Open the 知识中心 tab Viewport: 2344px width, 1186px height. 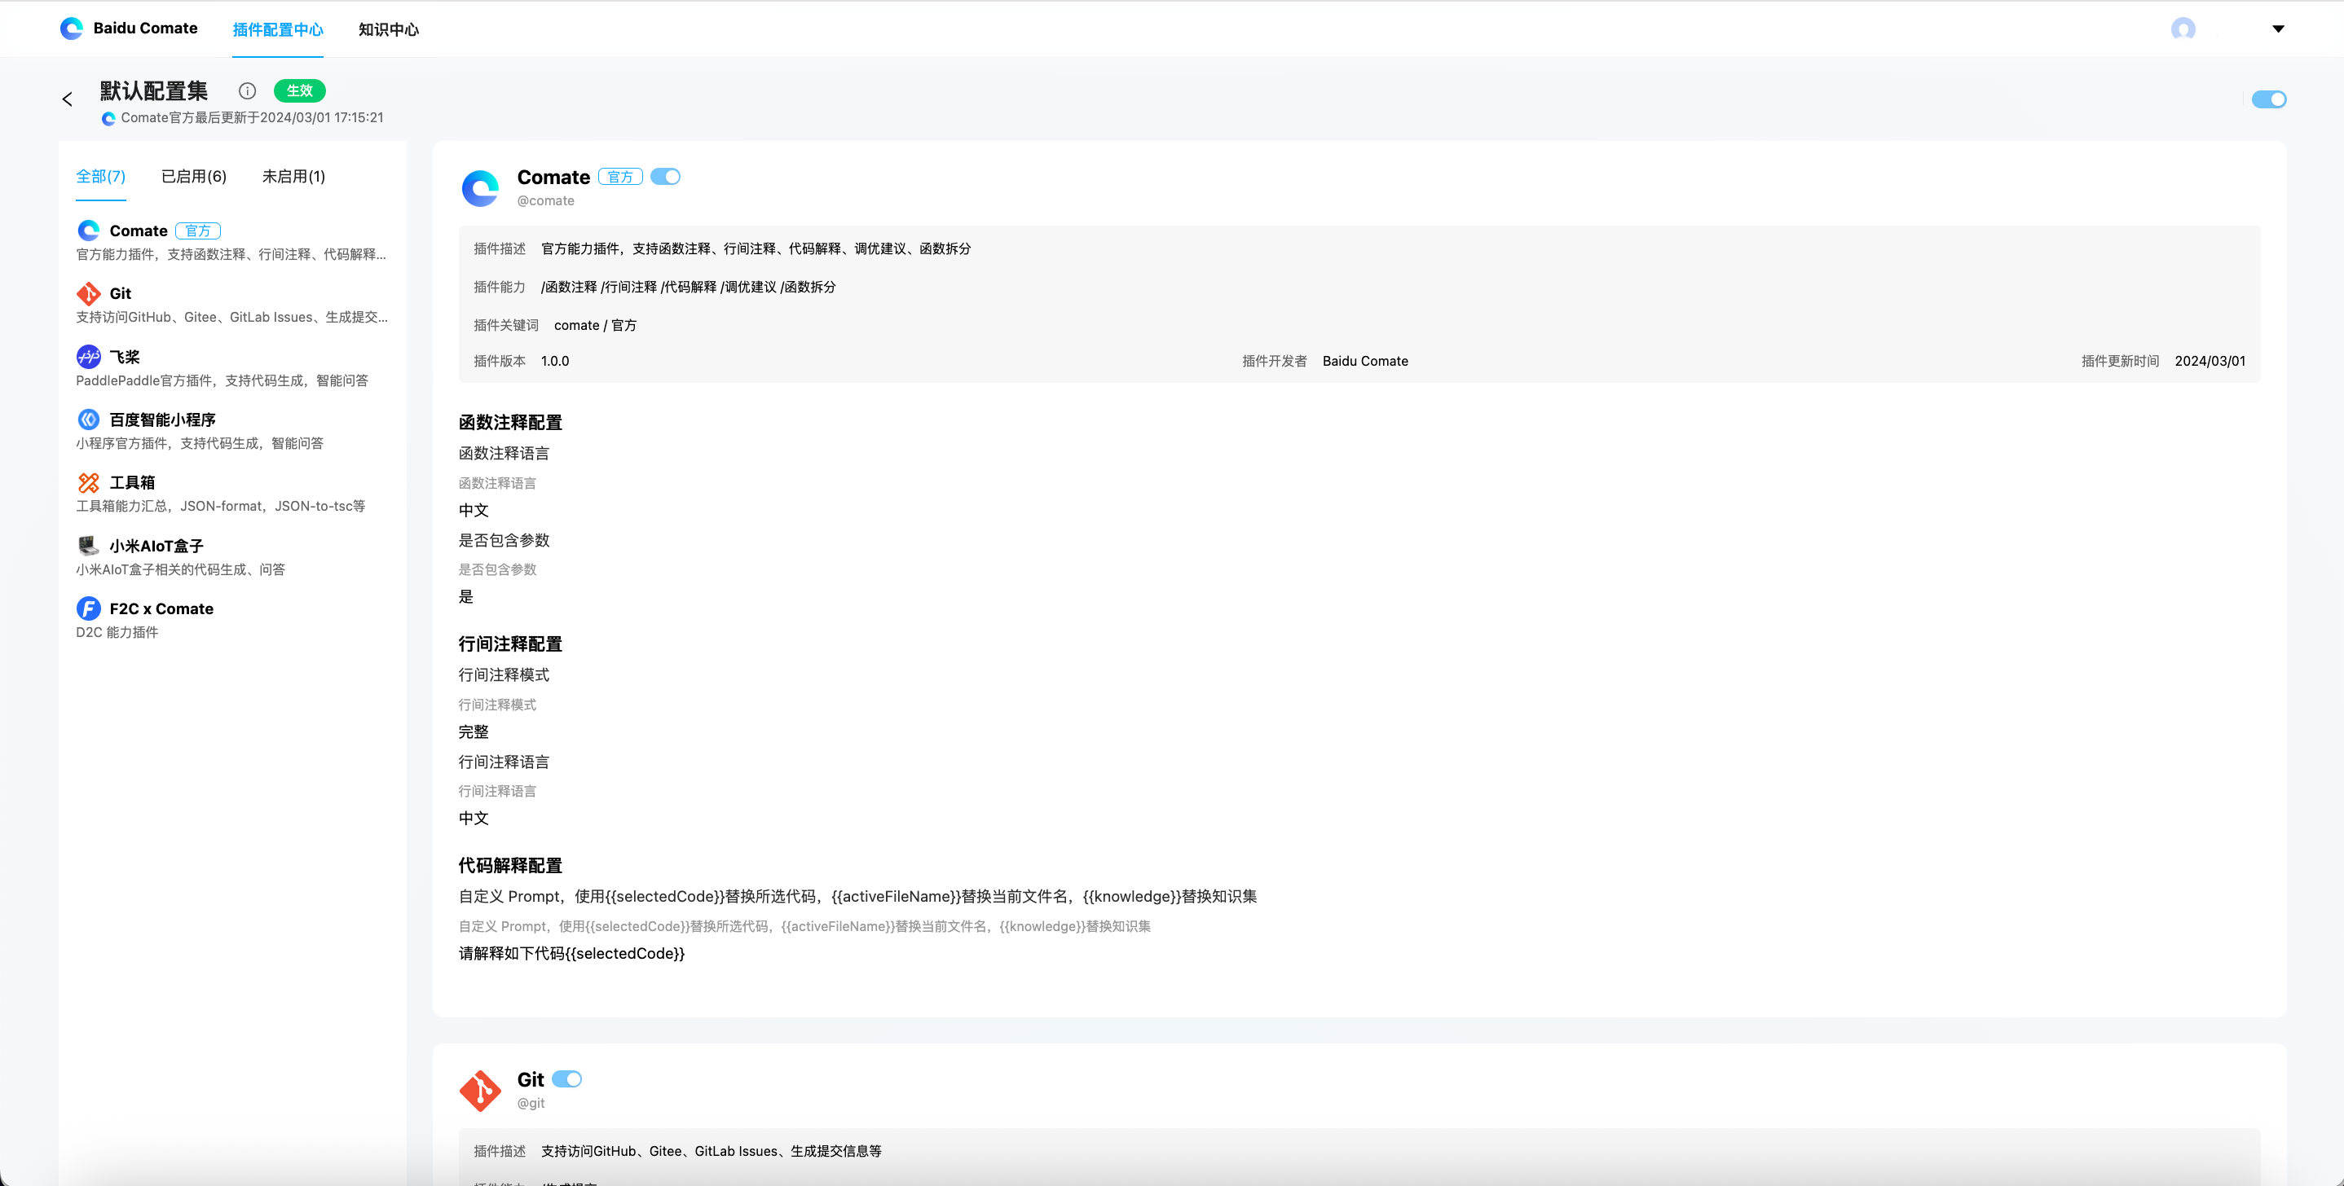tap(389, 29)
